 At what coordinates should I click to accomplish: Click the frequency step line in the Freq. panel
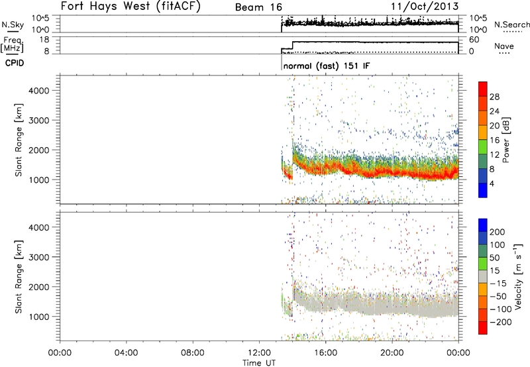(372, 42)
